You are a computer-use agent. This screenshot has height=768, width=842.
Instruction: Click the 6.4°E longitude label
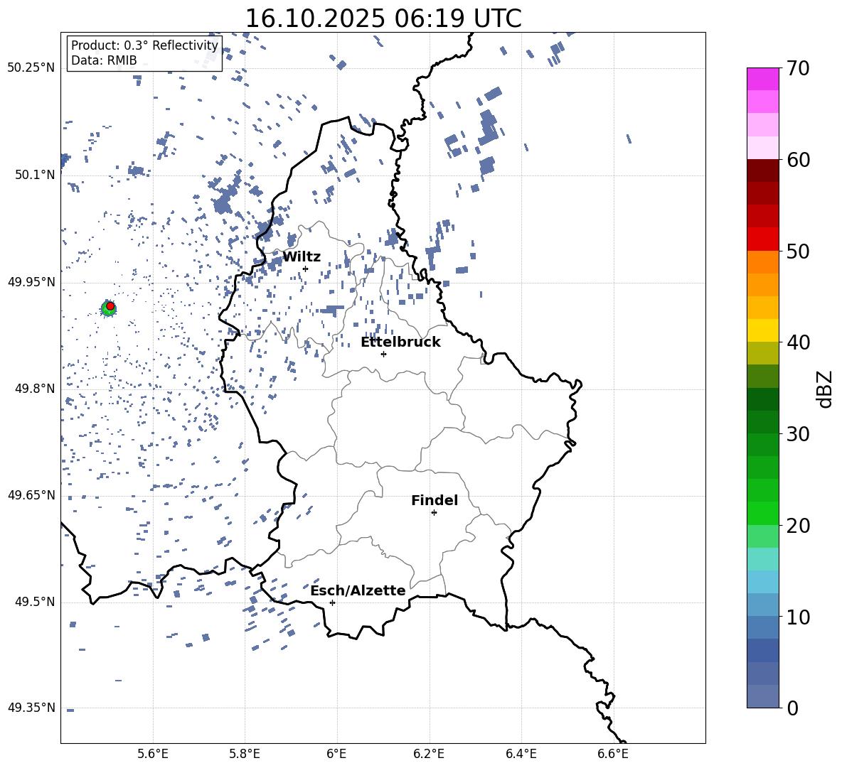pyautogui.click(x=521, y=754)
